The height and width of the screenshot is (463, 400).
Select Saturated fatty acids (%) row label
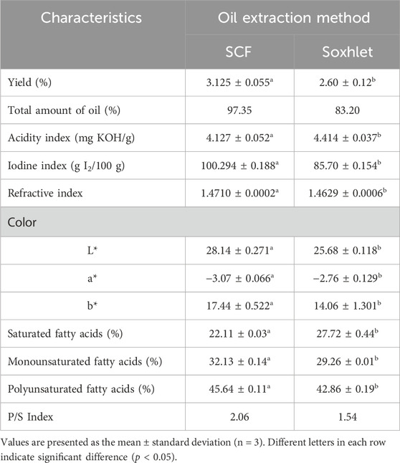[x=65, y=334]
